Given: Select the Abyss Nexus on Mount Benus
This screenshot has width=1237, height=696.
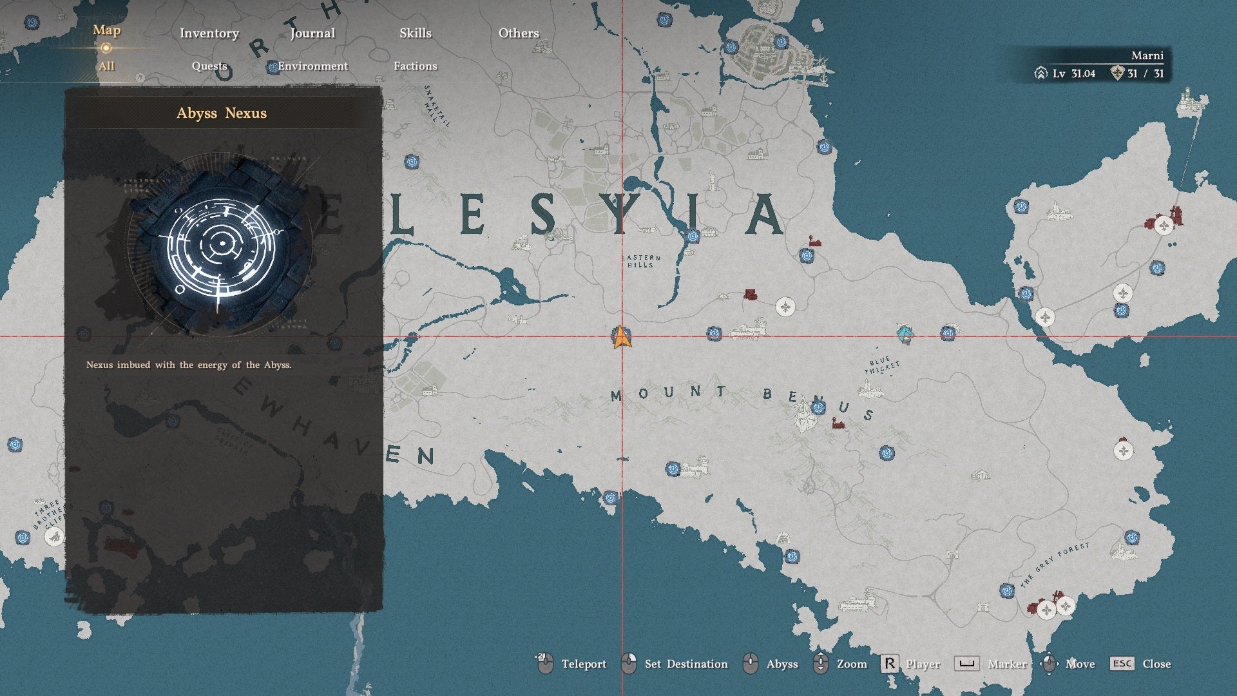Looking at the screenshot, I should point(818,407).
